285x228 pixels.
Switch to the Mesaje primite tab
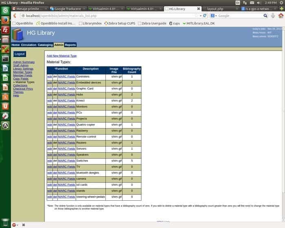[30, 9]
